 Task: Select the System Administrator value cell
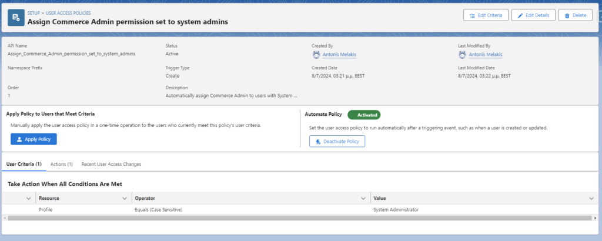(x=484, y=210)
